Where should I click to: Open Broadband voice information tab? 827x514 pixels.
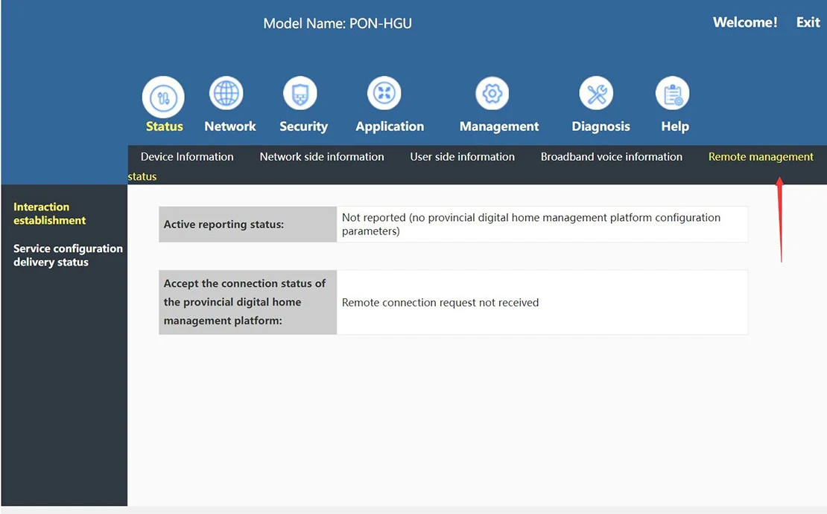coord(611,157)
